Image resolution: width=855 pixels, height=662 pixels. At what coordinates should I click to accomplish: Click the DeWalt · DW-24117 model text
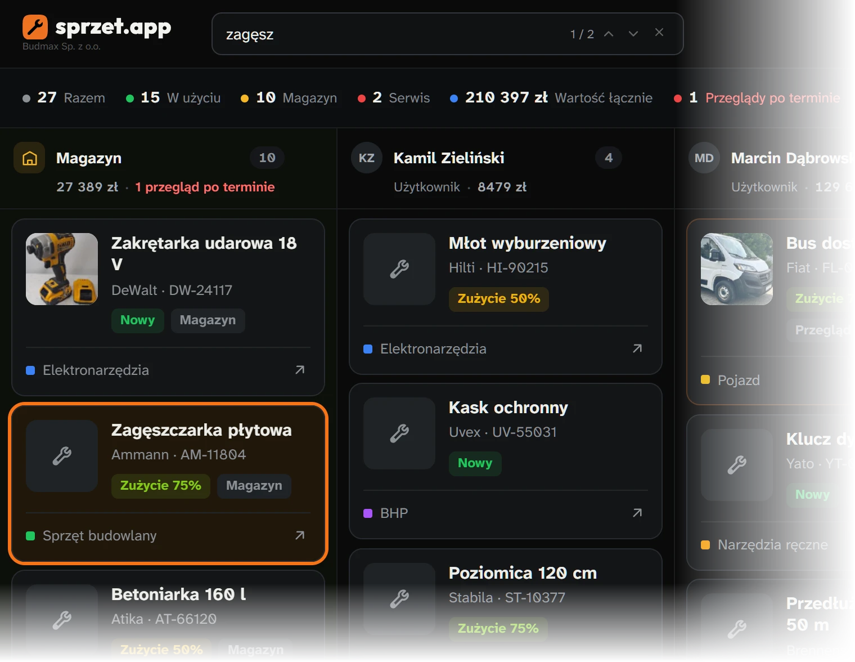click(172, 290)
